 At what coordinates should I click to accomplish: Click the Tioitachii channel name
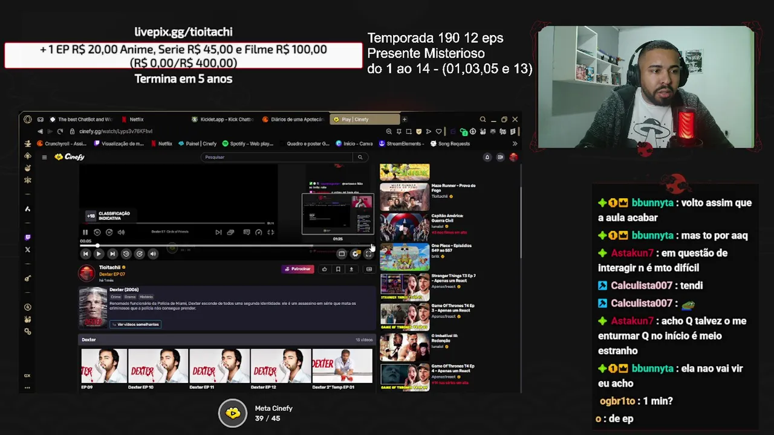tap(110, 268)
